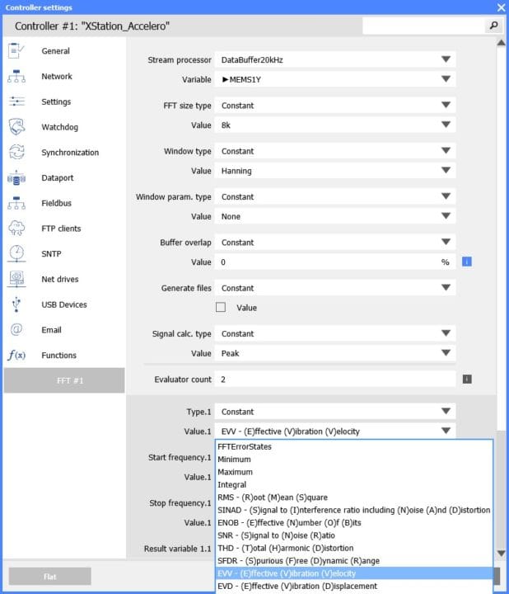The height and width of the screenshot is (594, 509).
Task: Click the USB Devices icon
Action: [16, 304]
